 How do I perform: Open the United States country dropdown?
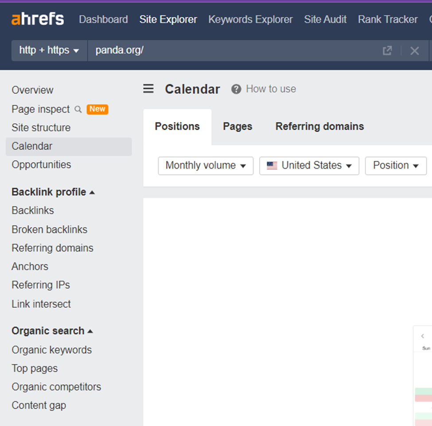tap(309, 166)
